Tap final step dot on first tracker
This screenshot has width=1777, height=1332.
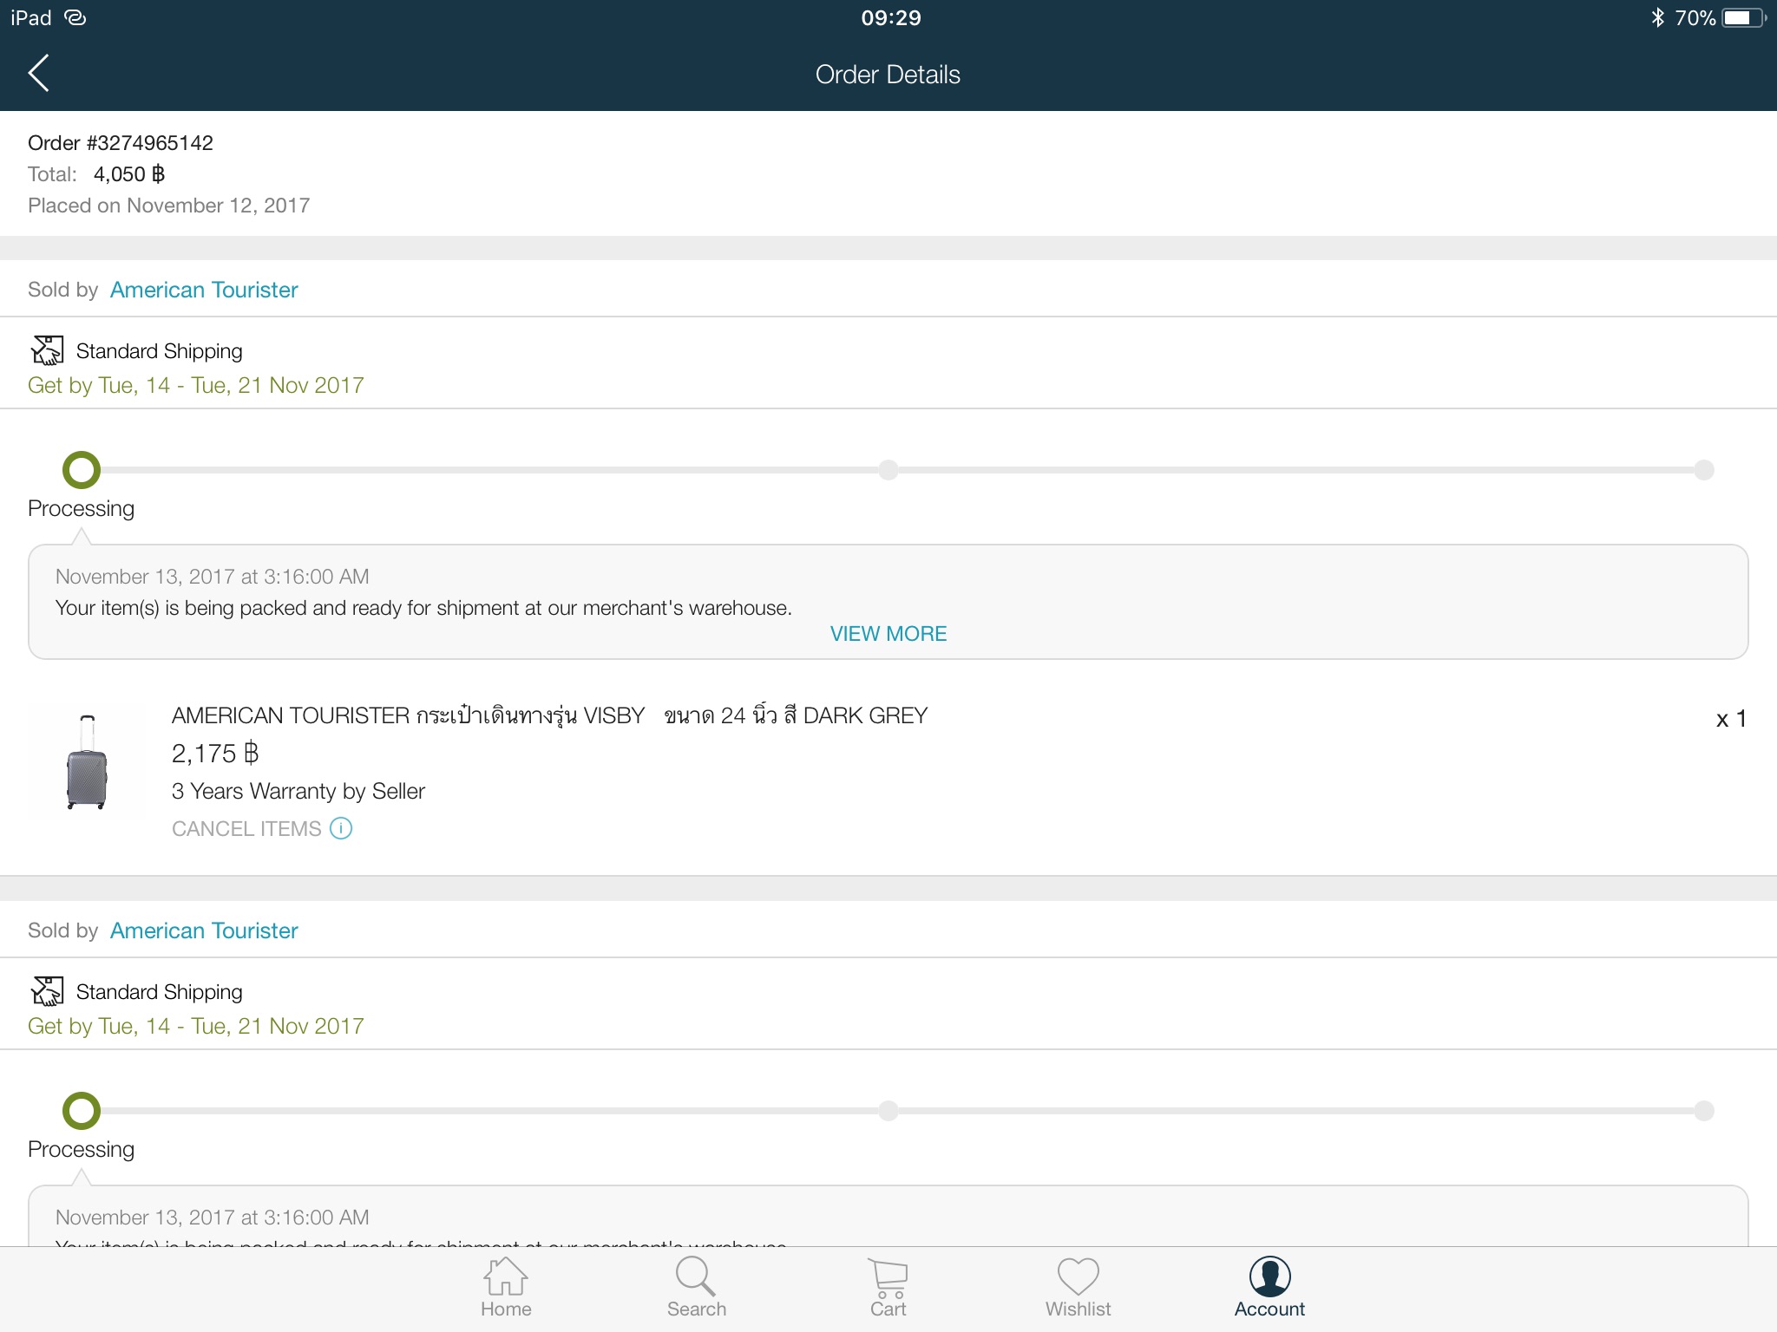pyautogui.click(x=1704, y=470)
